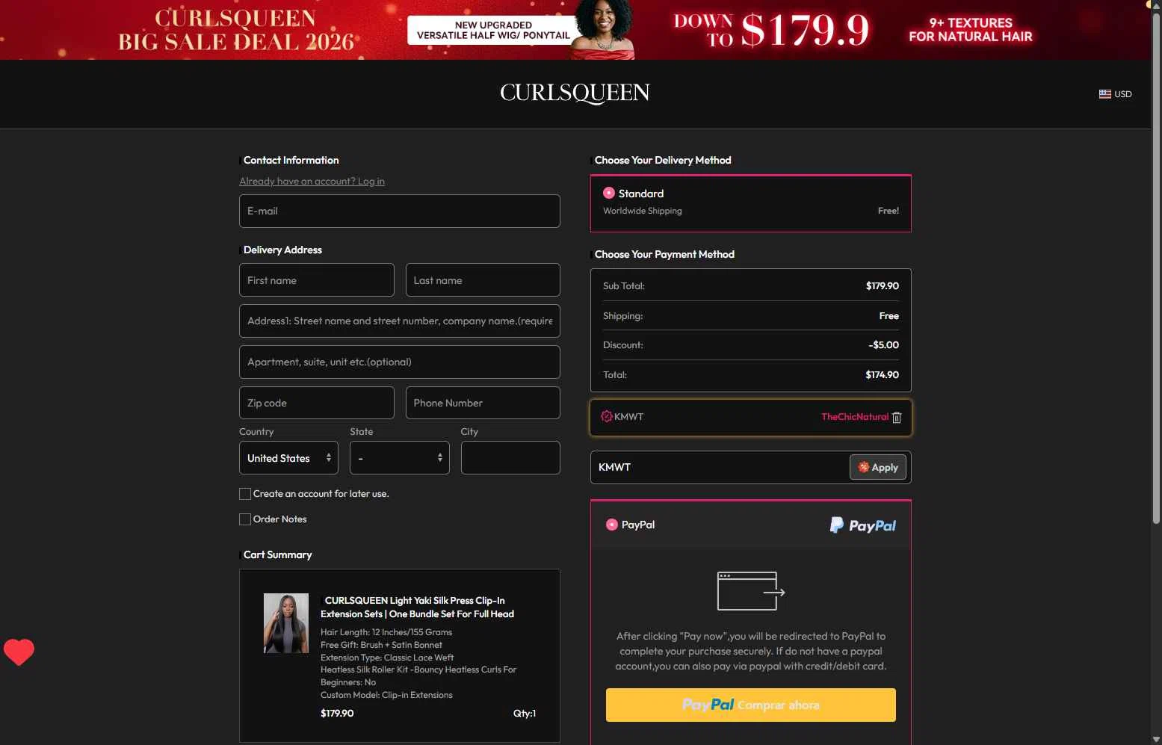This screenshot has height=745, width=1162.
Task: Click the City input field
Action: [510, 458]
